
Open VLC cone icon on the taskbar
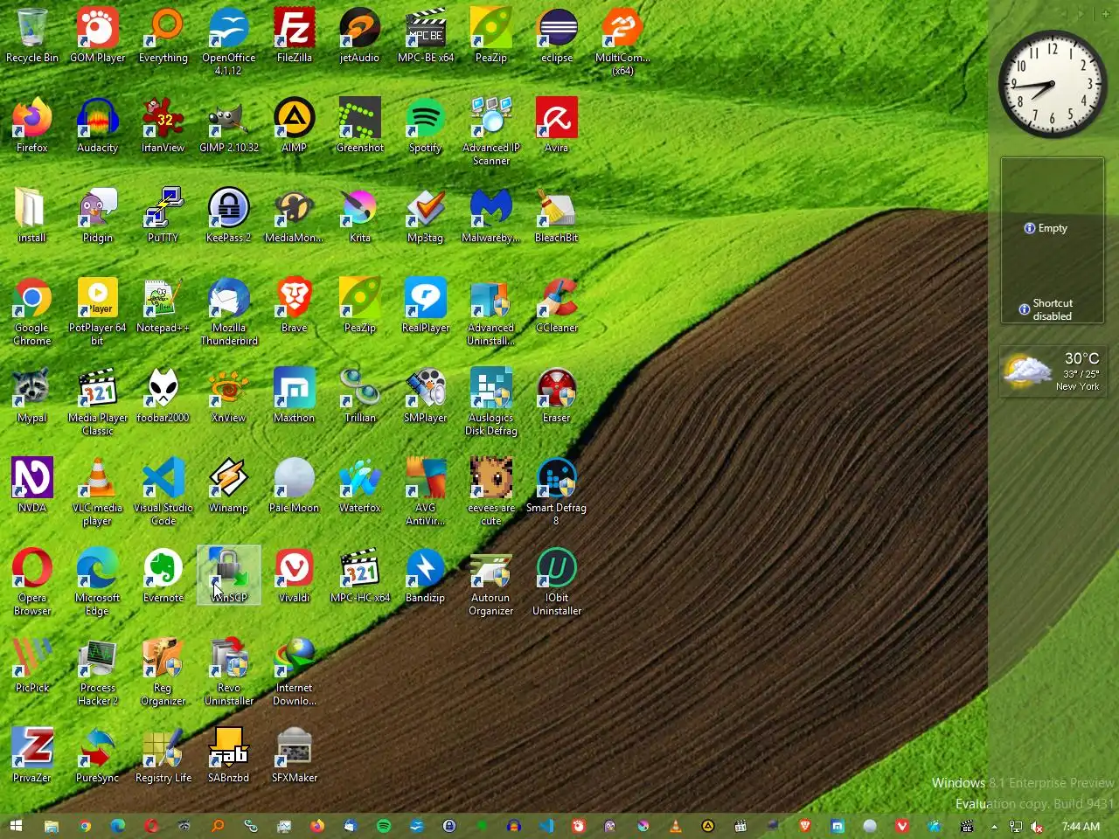[x=675, y=826]
